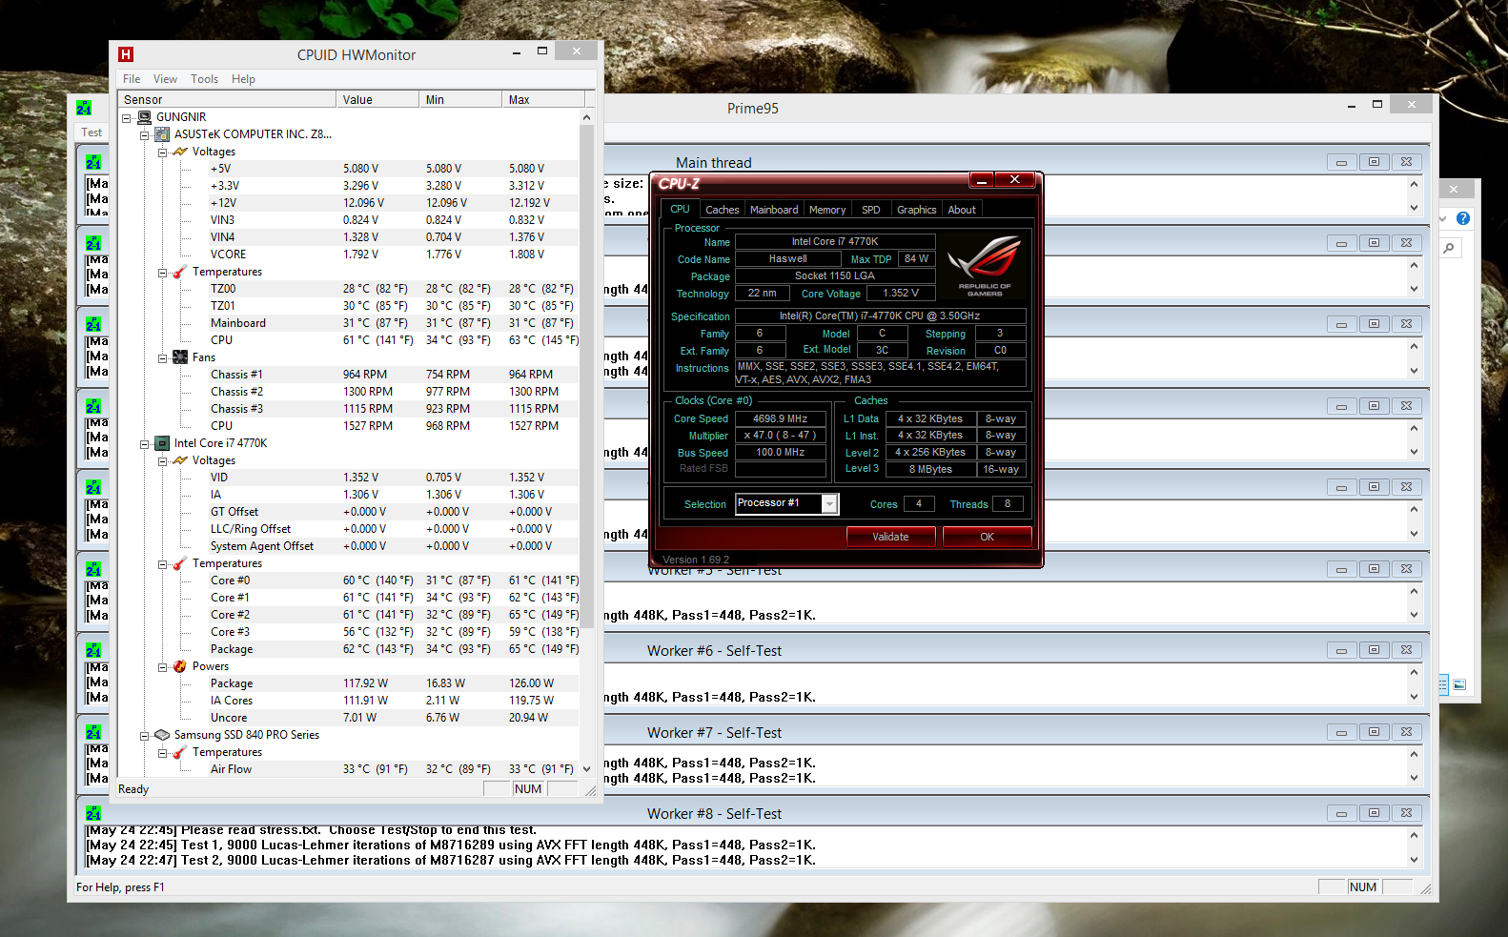Click the HWMonitor scrollbar down arrow
The width and height of the screenshot is (1508, 937).
point(586,769)
